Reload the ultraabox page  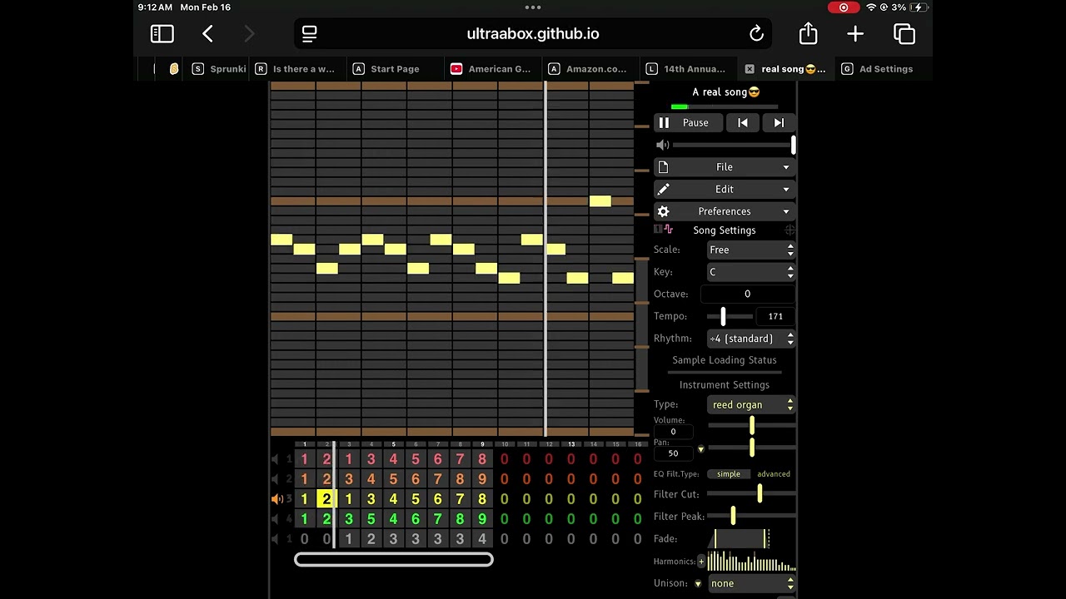coord(756,34)
